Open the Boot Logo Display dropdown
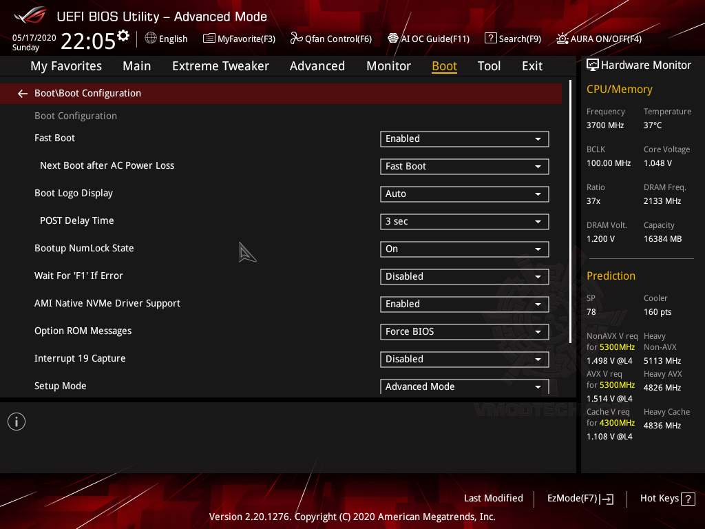Viewport: 705px width, 529px height. pyautogui.click(x=464, y=194)
